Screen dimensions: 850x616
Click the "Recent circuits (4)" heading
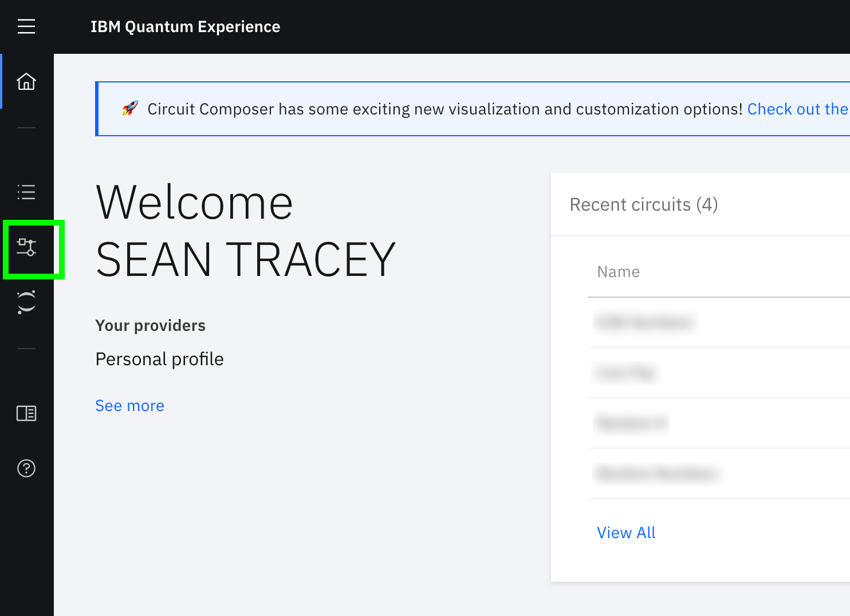click(x=643, y=204)
